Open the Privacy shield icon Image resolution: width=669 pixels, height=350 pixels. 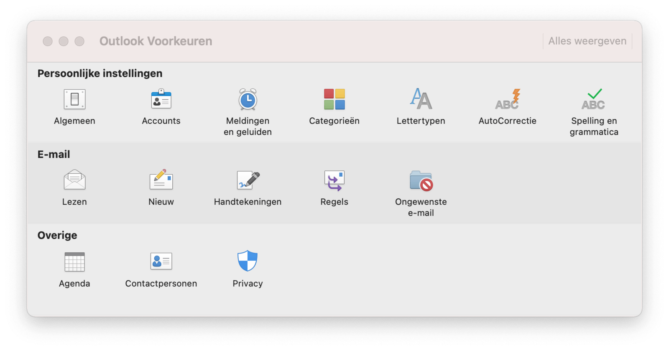pos(248,261)
